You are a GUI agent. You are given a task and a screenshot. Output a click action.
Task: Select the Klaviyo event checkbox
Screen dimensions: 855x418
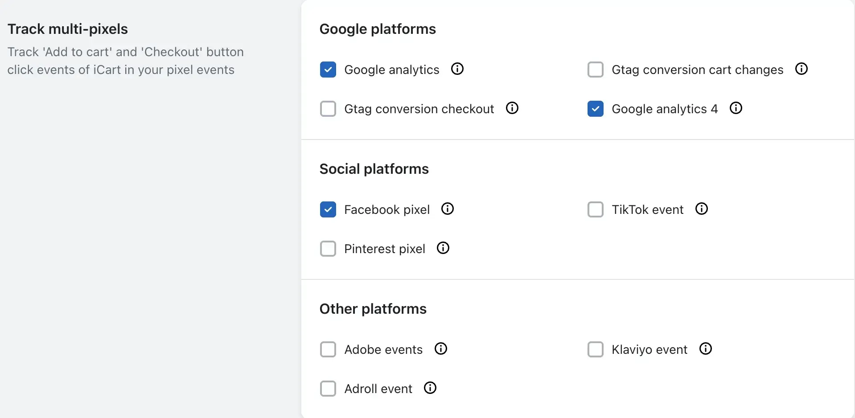tap(596, 349)
